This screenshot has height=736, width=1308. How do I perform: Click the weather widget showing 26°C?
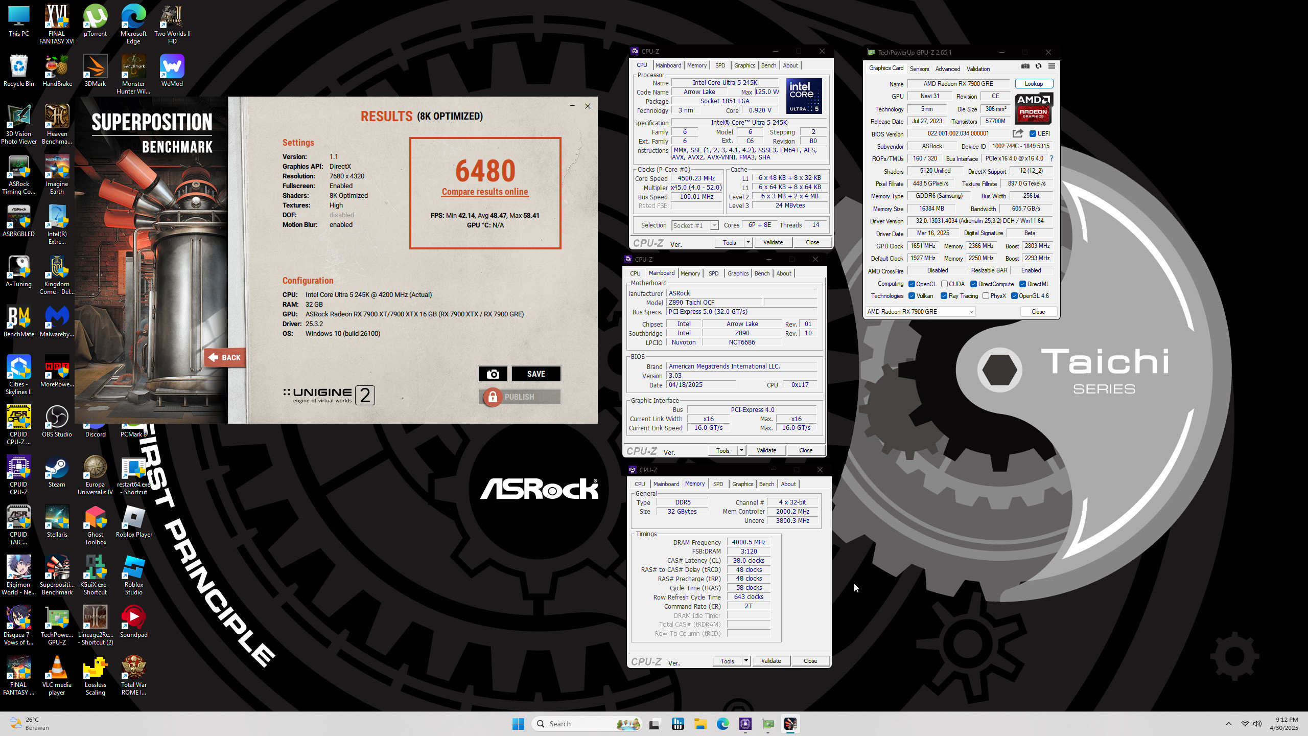tap(30, 724)
